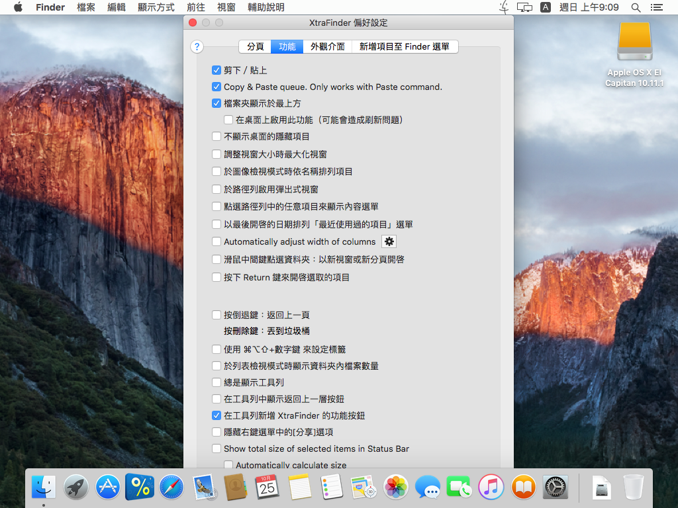Open the percent sign app in Dock
This screenshot has width=678, height=508.
pos(140,487)
